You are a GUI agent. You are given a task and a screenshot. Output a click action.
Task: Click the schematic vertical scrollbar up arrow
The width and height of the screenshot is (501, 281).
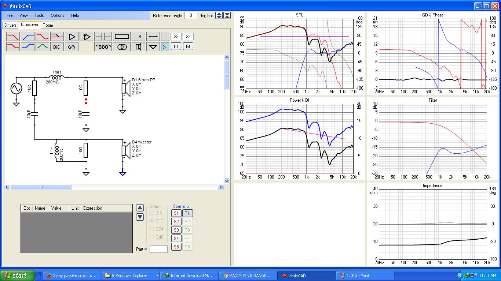click(x=227, y=57)
